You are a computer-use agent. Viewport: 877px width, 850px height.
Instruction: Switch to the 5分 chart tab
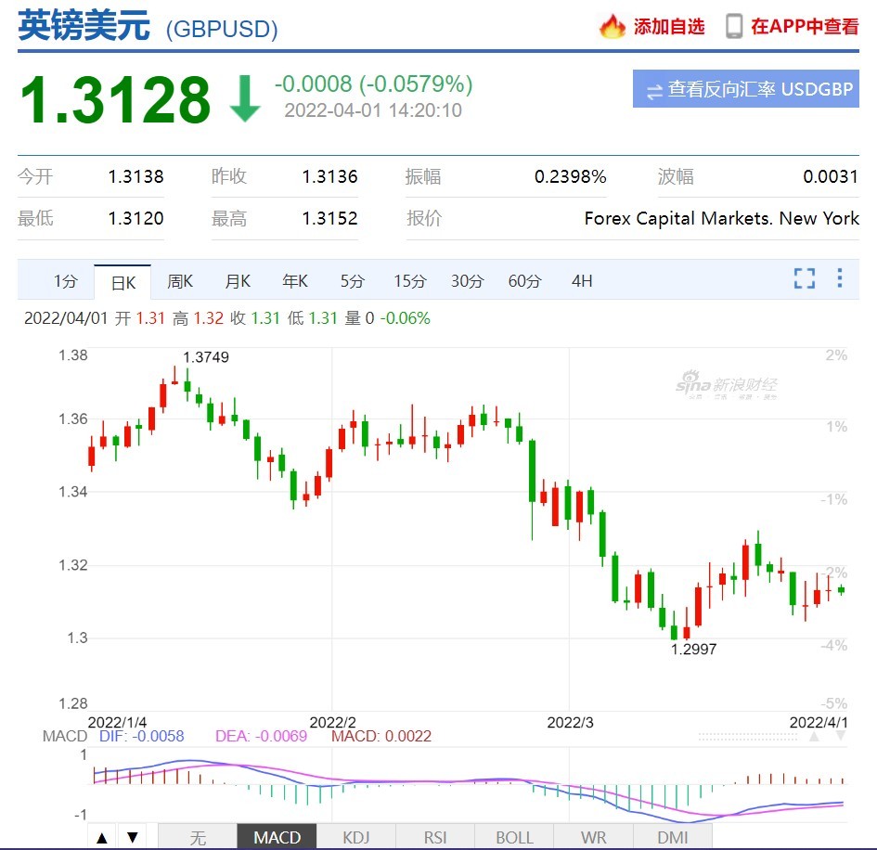pos(353,281)
